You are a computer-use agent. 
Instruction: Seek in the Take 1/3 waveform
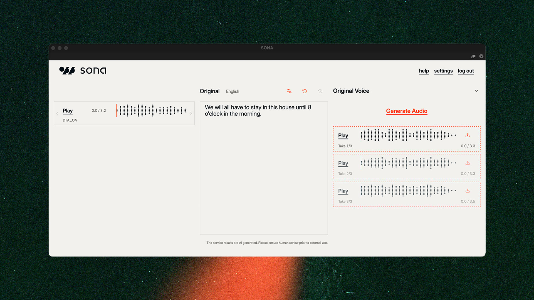coord(408,135)
